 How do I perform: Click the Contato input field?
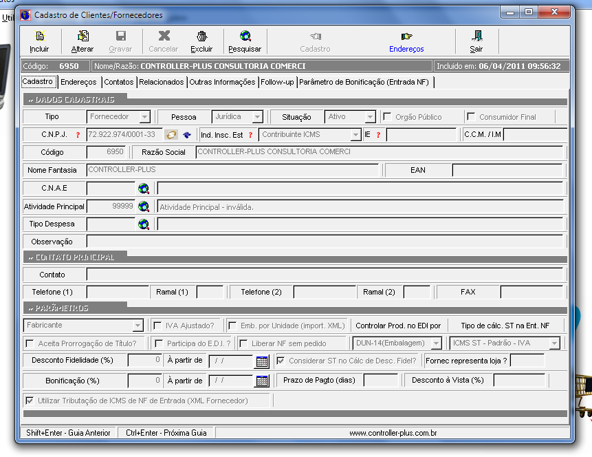pos(325,275)
